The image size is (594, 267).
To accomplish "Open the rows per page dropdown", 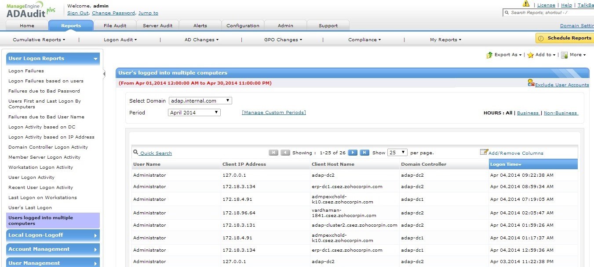I will point(397,153).
